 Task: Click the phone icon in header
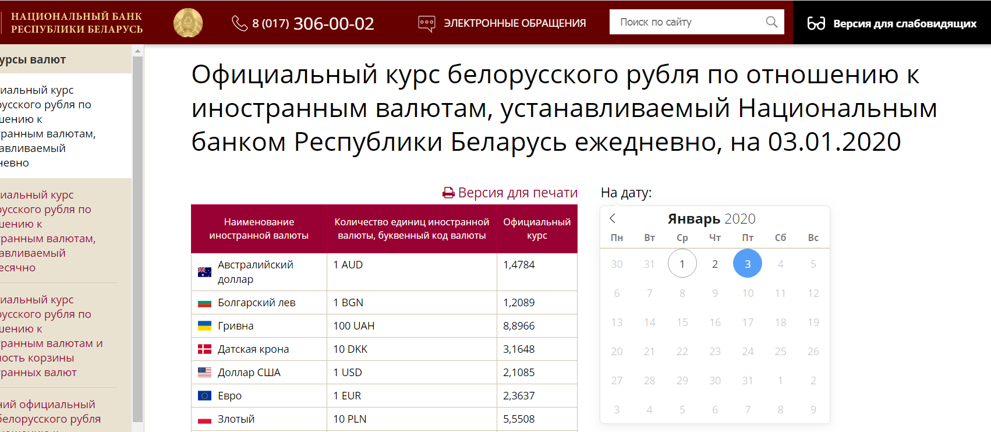coord(239,23)
